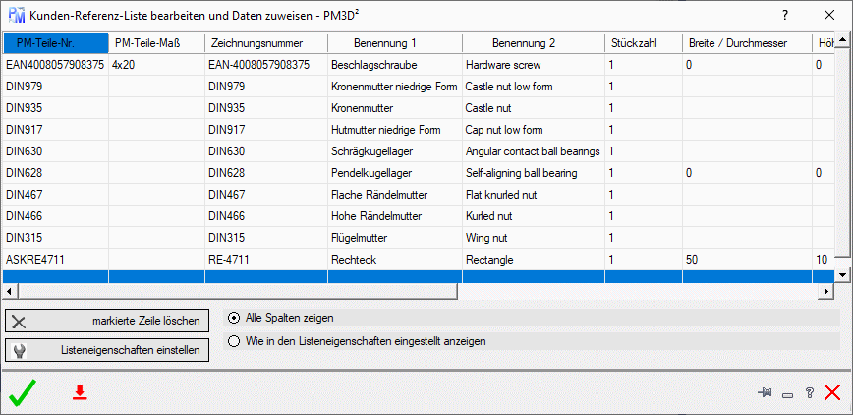The image size is (853, 415).
Task: Sort by the 'PM-Teile-Nr.' column header
Action: [55, 43]
